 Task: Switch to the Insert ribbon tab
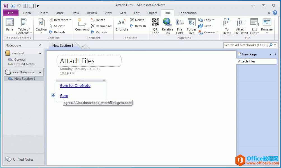[x=43, y=13]
